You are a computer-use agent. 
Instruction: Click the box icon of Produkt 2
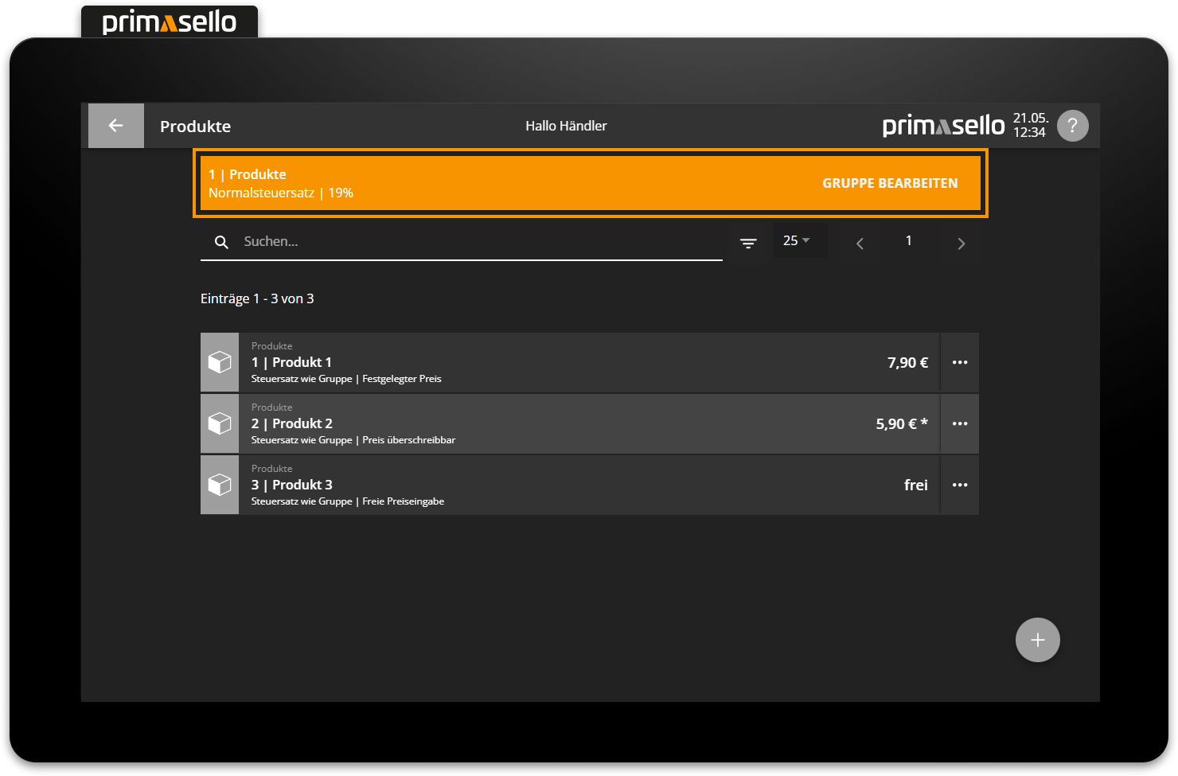pyautogui.click(x=220, y=424)
